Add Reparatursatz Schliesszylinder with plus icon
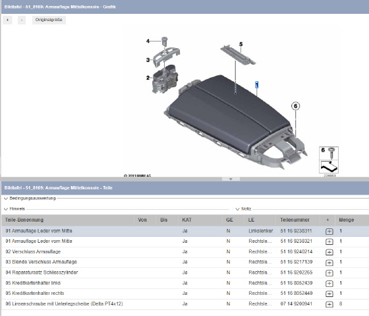The width and height of the screenshot is (369, 316). (x=329, y=273)
